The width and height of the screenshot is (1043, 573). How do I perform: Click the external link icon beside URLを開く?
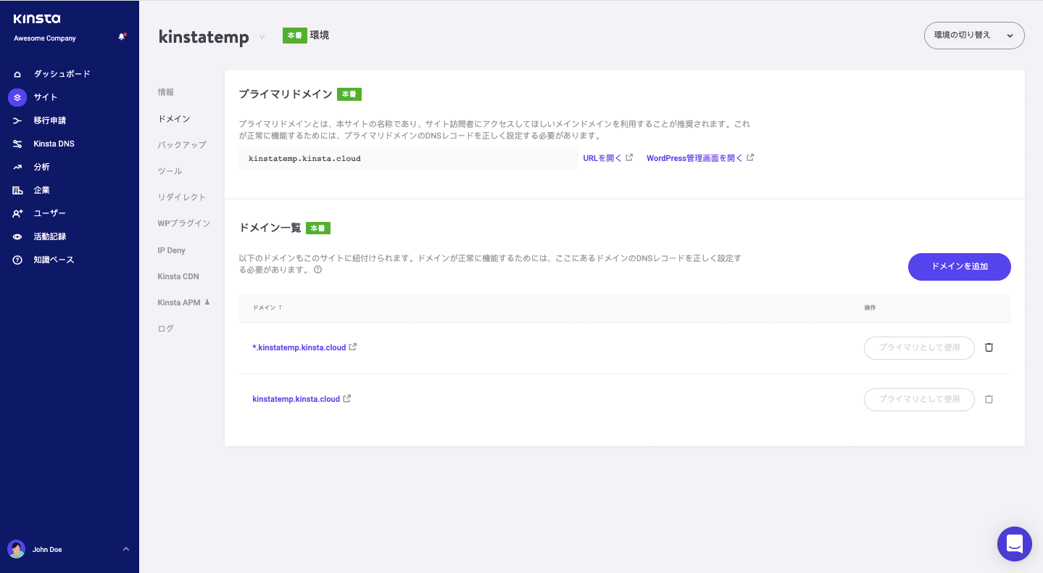coord(629,157)
